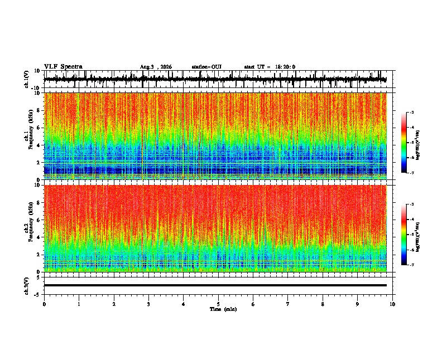Click the time axis tick label 9
Image resolution: width=442 pixels, height=341 pixels.
coord(357,304)
